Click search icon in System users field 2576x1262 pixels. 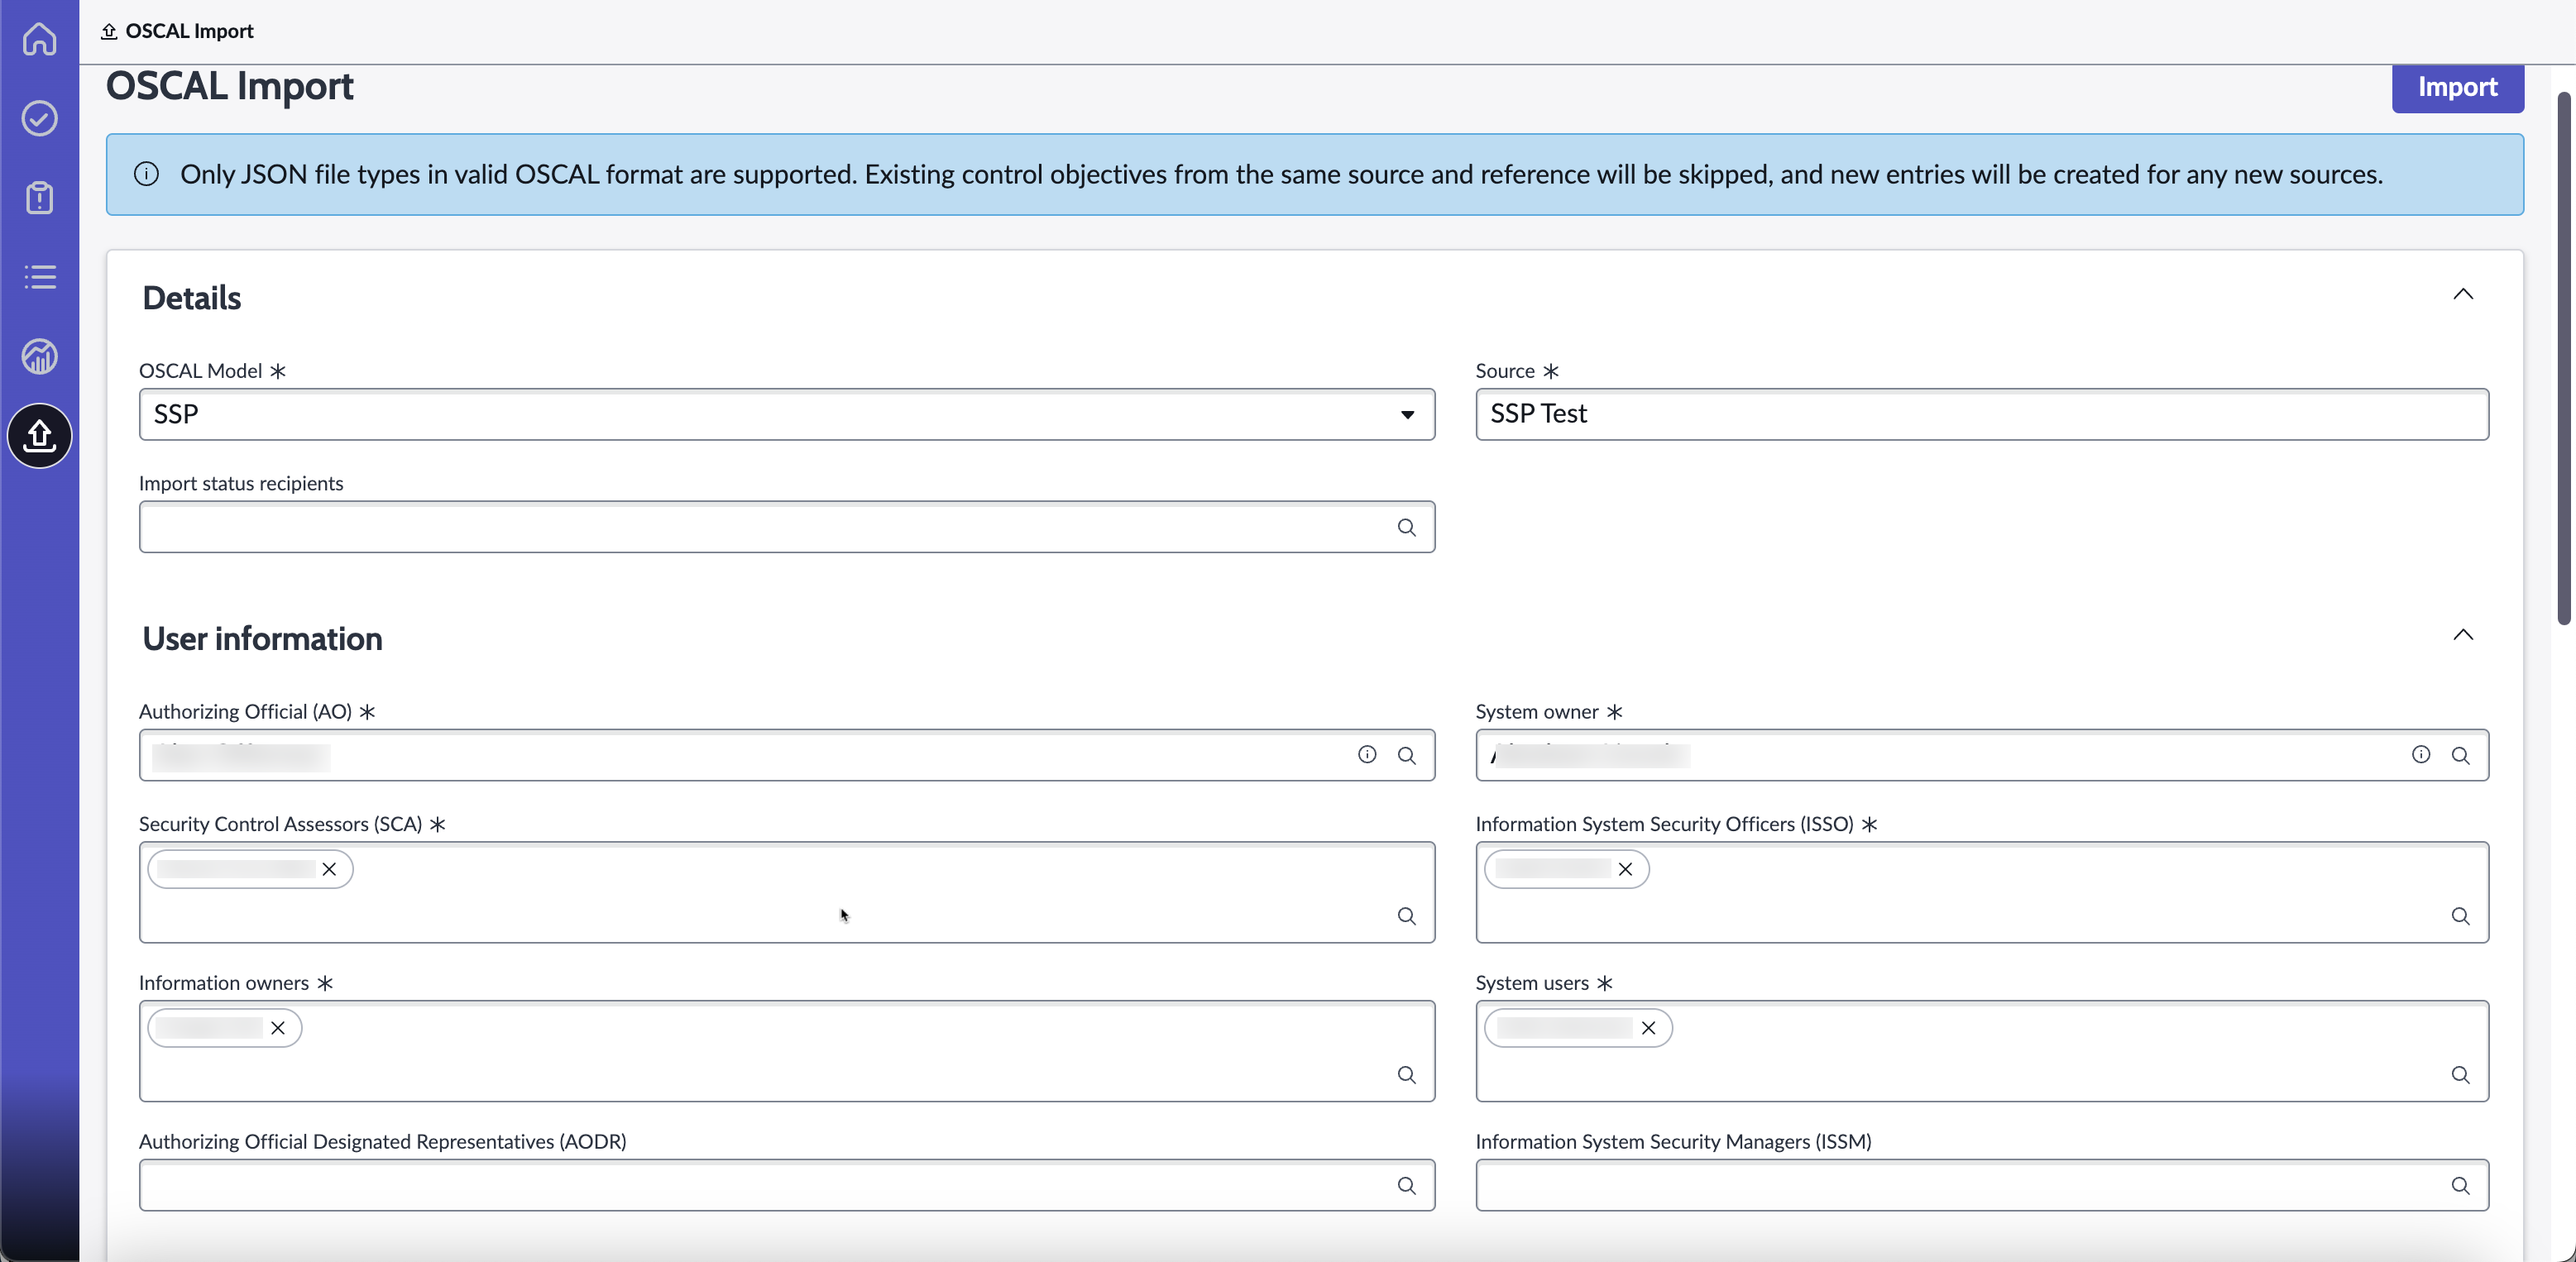point(2460,1075)
